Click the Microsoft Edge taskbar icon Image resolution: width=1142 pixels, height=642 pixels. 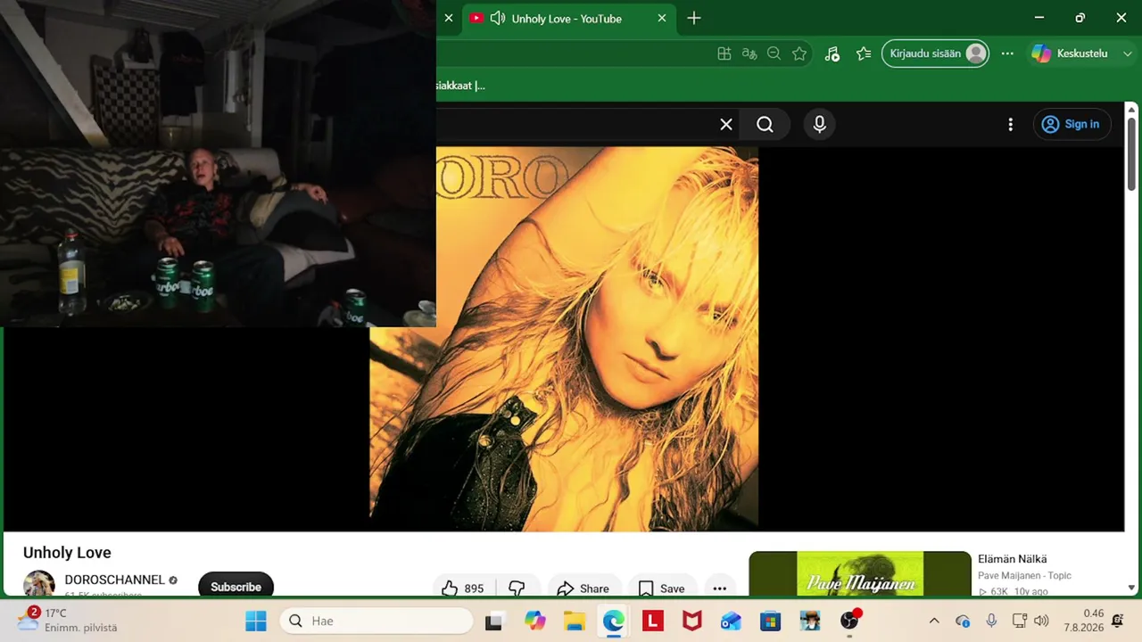click(614, 621)
